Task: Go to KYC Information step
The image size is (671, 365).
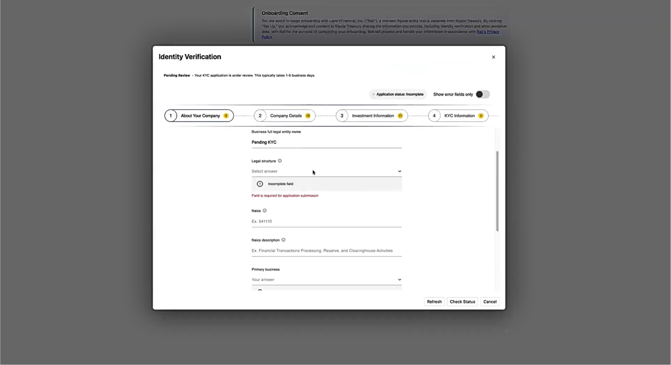Action: tap(458, 115)
